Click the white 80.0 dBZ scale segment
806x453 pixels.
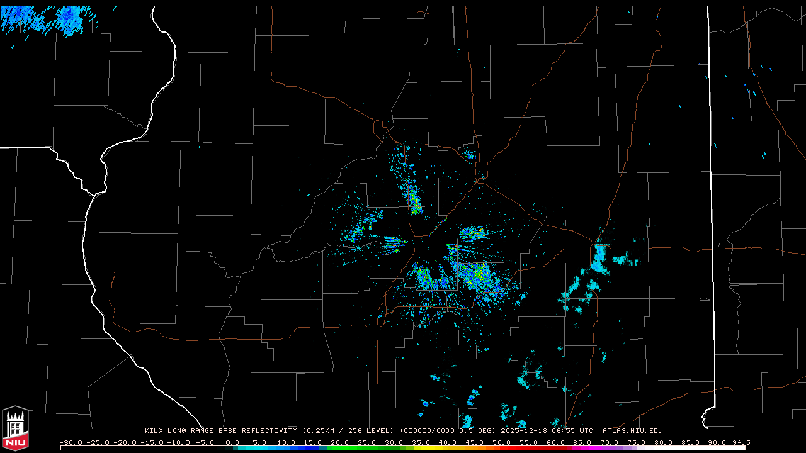663,448
